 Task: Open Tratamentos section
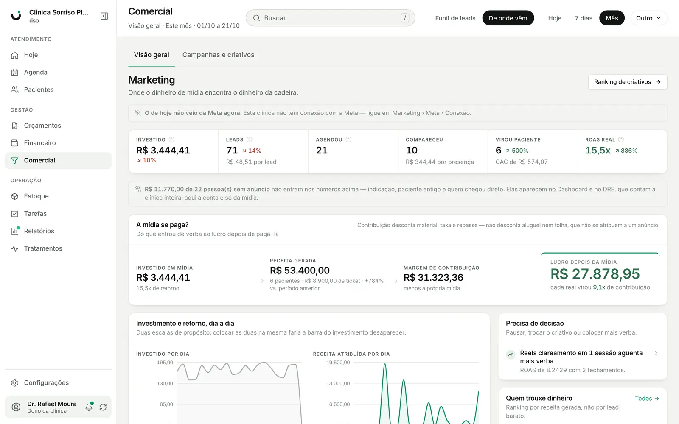[x=58, y=248]
